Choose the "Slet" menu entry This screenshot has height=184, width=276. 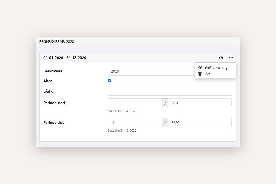pyautogui.click(x=207, y=74)
